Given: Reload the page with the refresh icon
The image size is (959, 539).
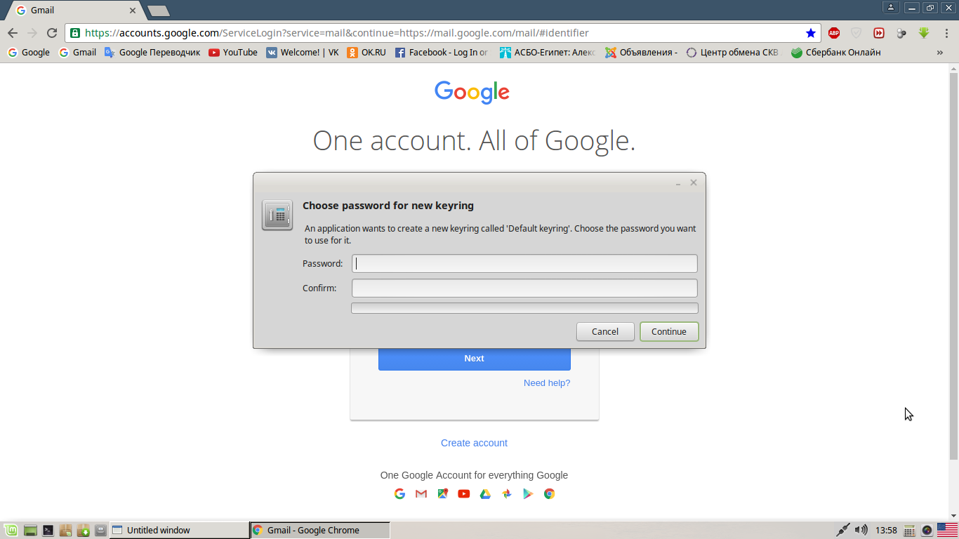Looking at the screenshot, I should coord(51,33).
